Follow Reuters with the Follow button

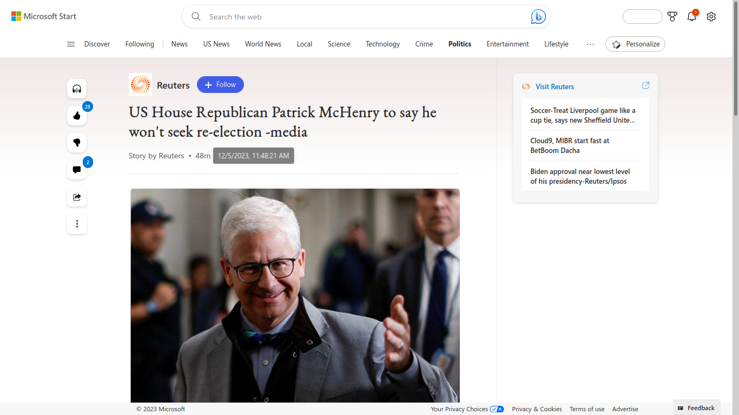tap(220, 85)
